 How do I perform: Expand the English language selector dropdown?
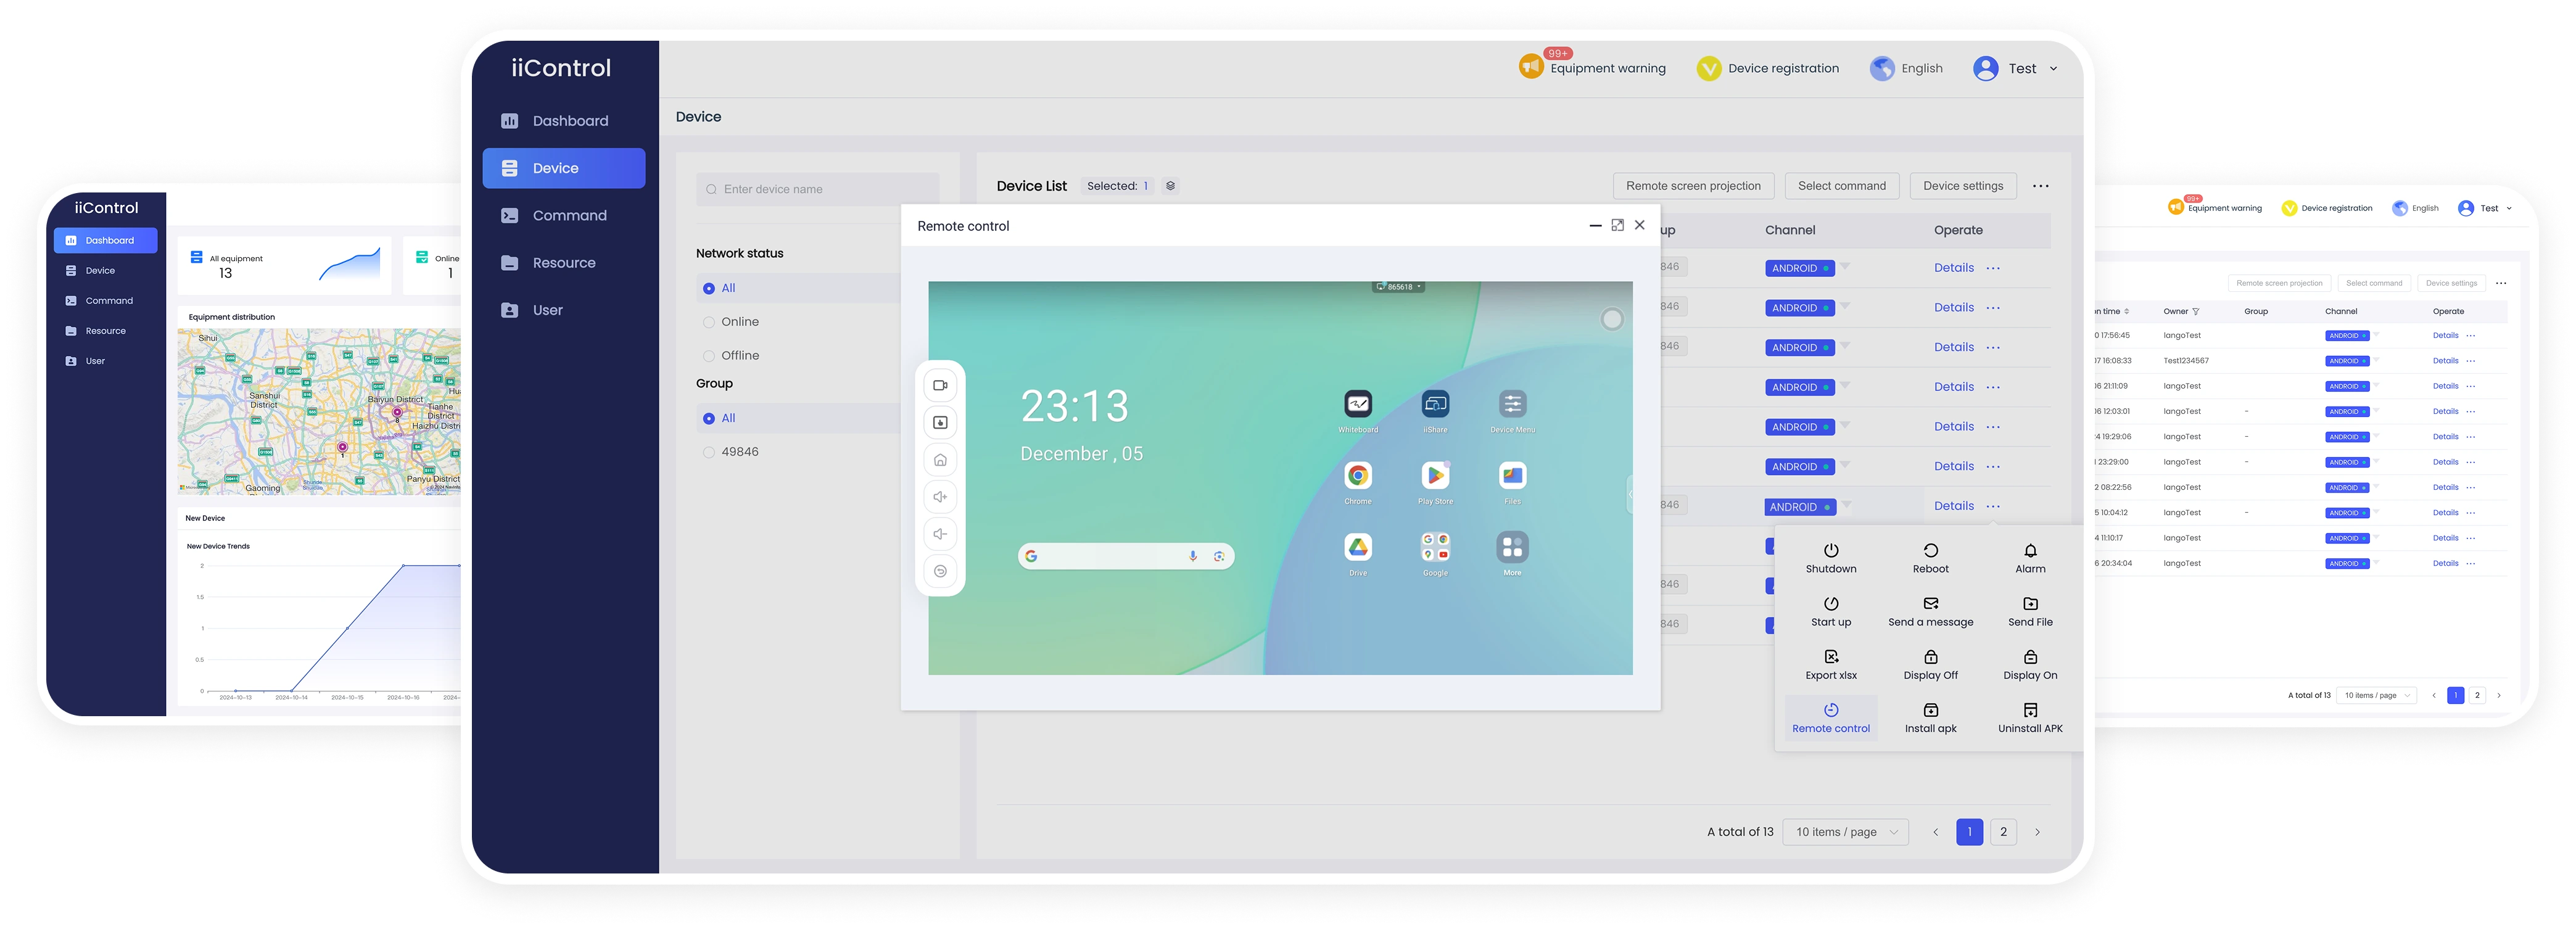click(x=1905, y=67)
